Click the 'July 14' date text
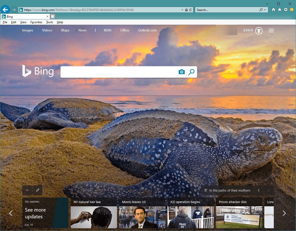The width and height of the screenshot is (296, 231). pyautogui.click(x=28, y=225)
